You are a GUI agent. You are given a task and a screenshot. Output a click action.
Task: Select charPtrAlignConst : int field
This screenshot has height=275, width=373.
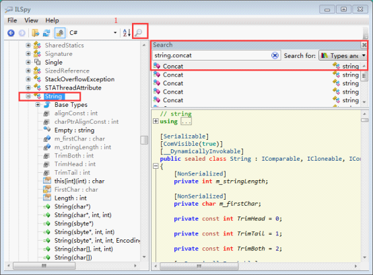coord(86,122)
